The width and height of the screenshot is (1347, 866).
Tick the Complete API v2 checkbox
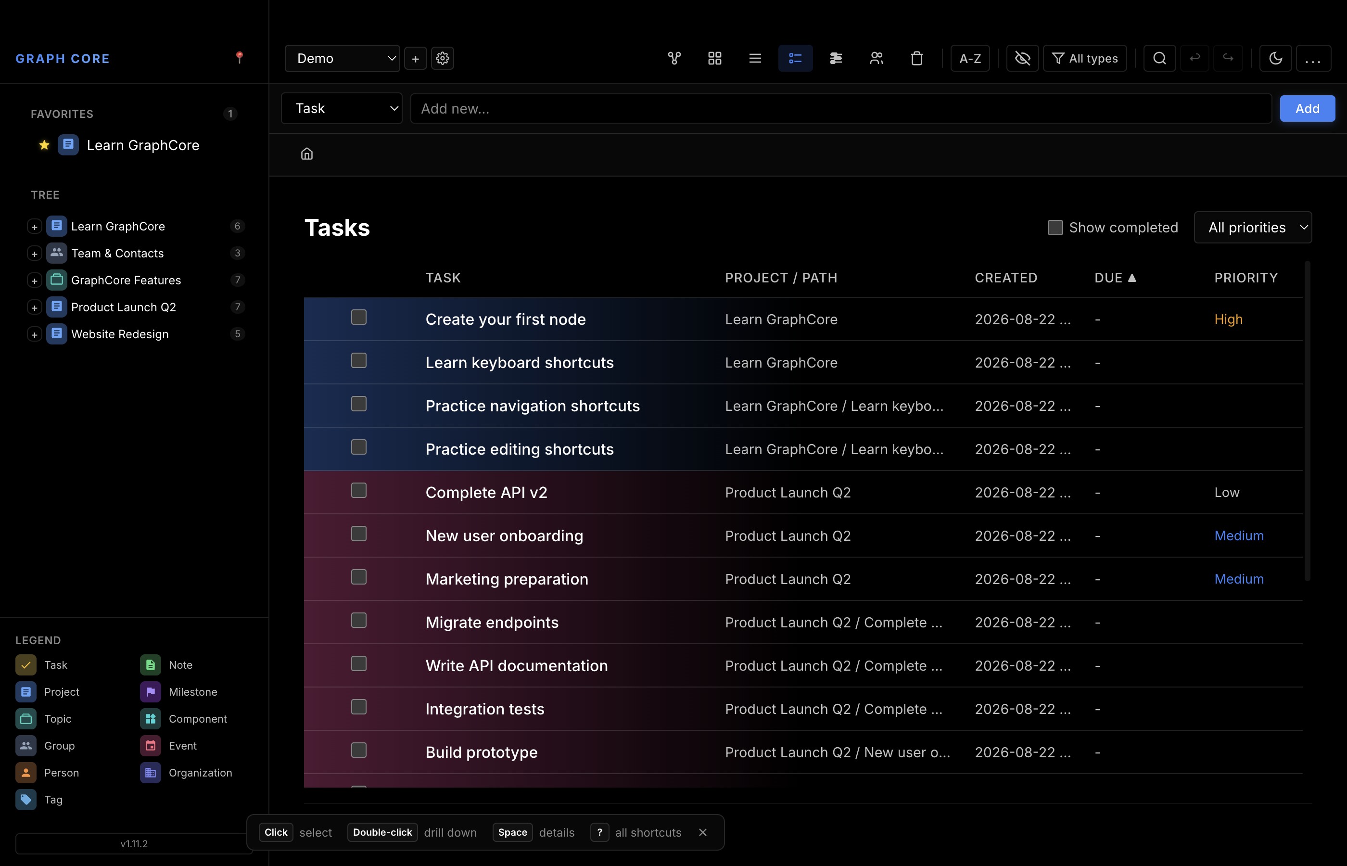pyautogui.click(x=359, y=491)
